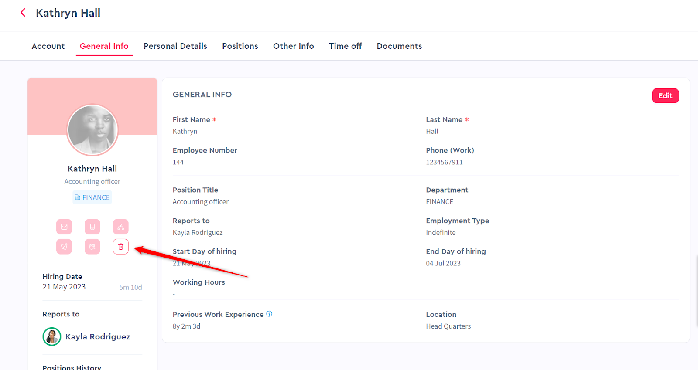Click the trash delete employee icon
This screenshot has width=698, height=370.
pos(121,247)
